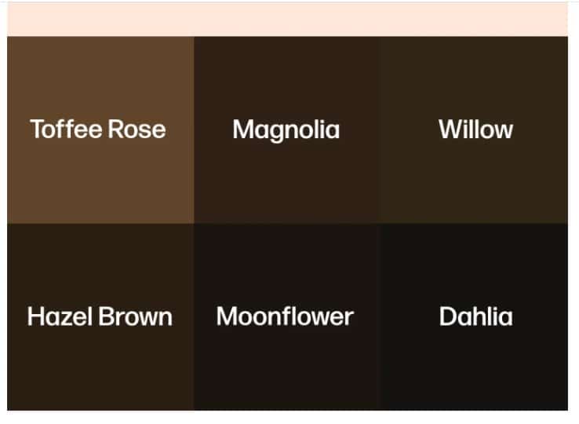Click the "Hazel Brown" text label

100,316
